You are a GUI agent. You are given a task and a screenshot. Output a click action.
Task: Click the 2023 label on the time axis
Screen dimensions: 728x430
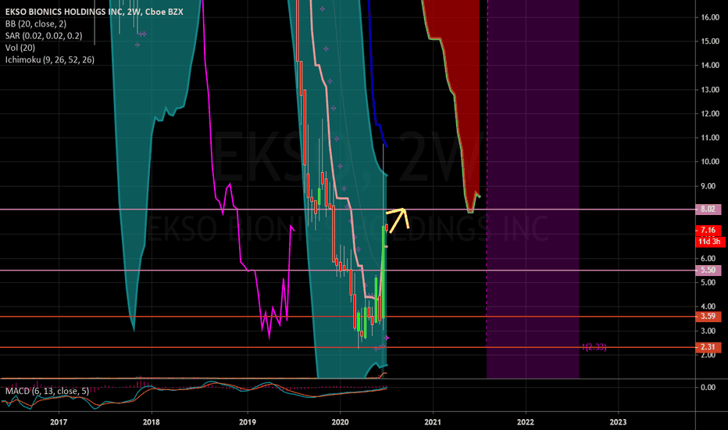tap(618, 422)
